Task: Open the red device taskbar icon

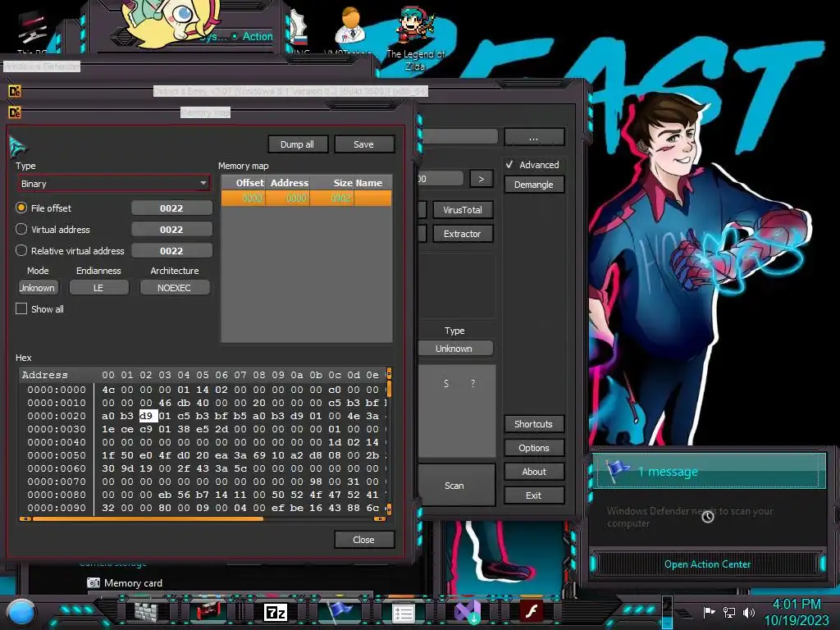Action: pyautogui.click(x=209, y=612)
